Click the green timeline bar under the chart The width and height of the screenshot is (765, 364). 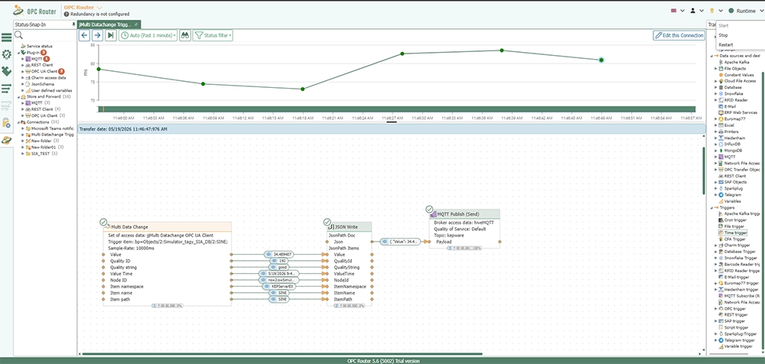396,109
